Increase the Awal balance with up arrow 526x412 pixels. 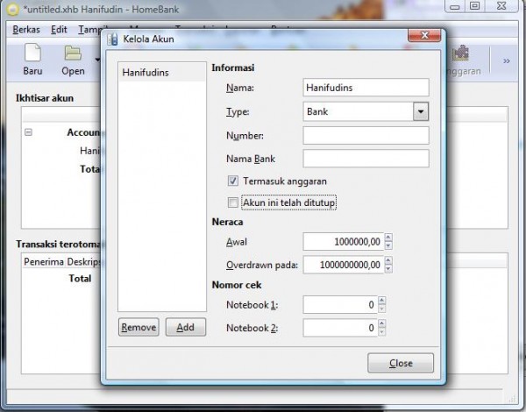[388, 237]
